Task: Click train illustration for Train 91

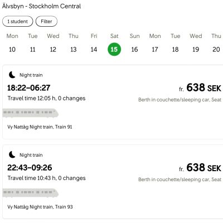Action: point(31,113)
